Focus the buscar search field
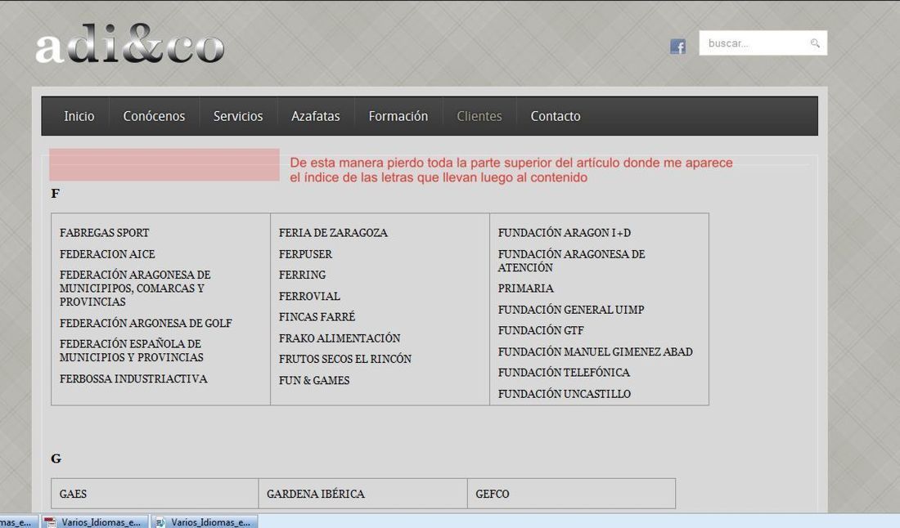Image resolution: width=900 pixels, height=528 pixels. [x=763, y=43]
